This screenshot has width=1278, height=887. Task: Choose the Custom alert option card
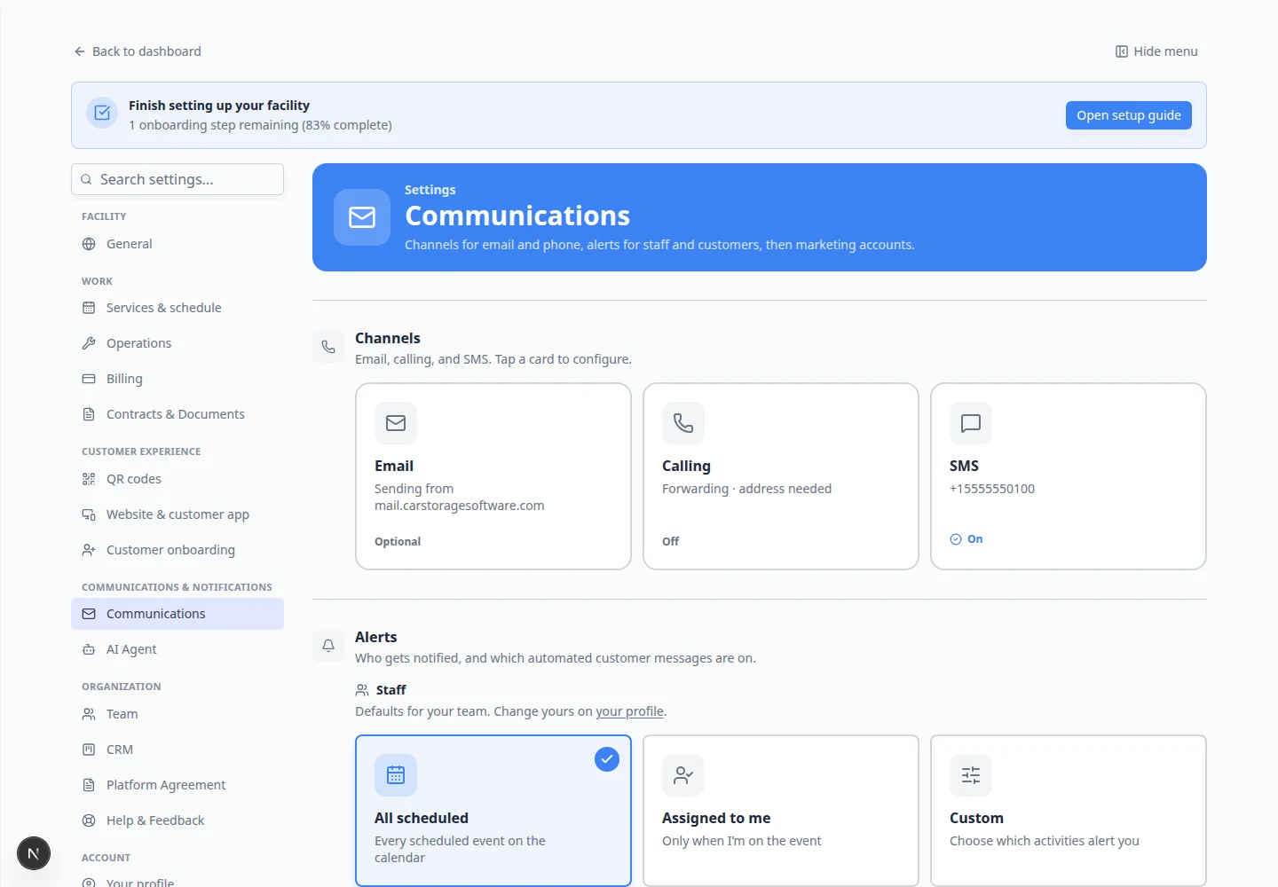[1069, 810]
